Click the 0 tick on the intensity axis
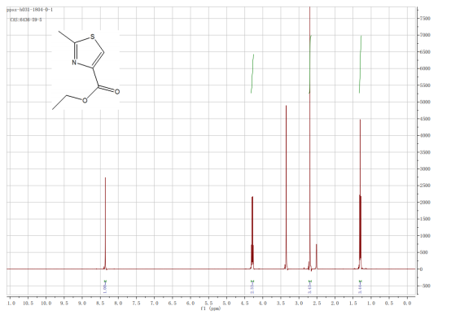The image size is (451, 319). point(422,269)
